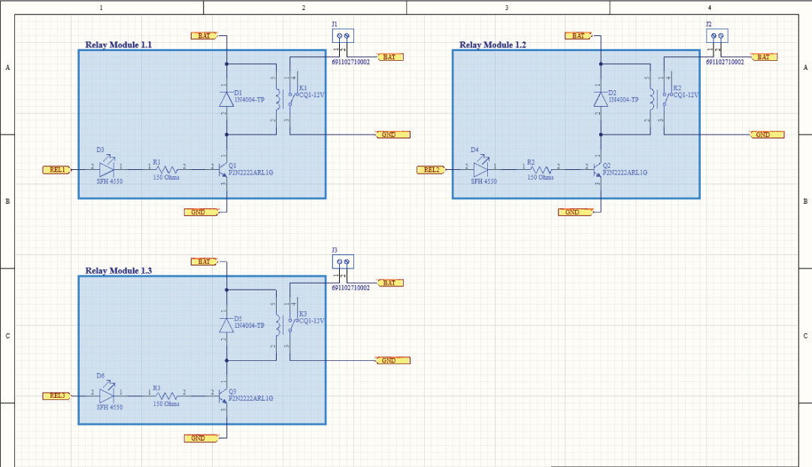The width and height of the screenshot is (812, 467).
Task: Click connector J1 terminal block symbol
Action: [x=343, y=35]
